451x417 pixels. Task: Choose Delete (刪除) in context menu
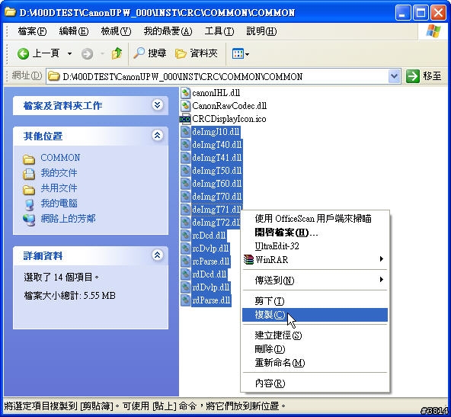(315, 349)
